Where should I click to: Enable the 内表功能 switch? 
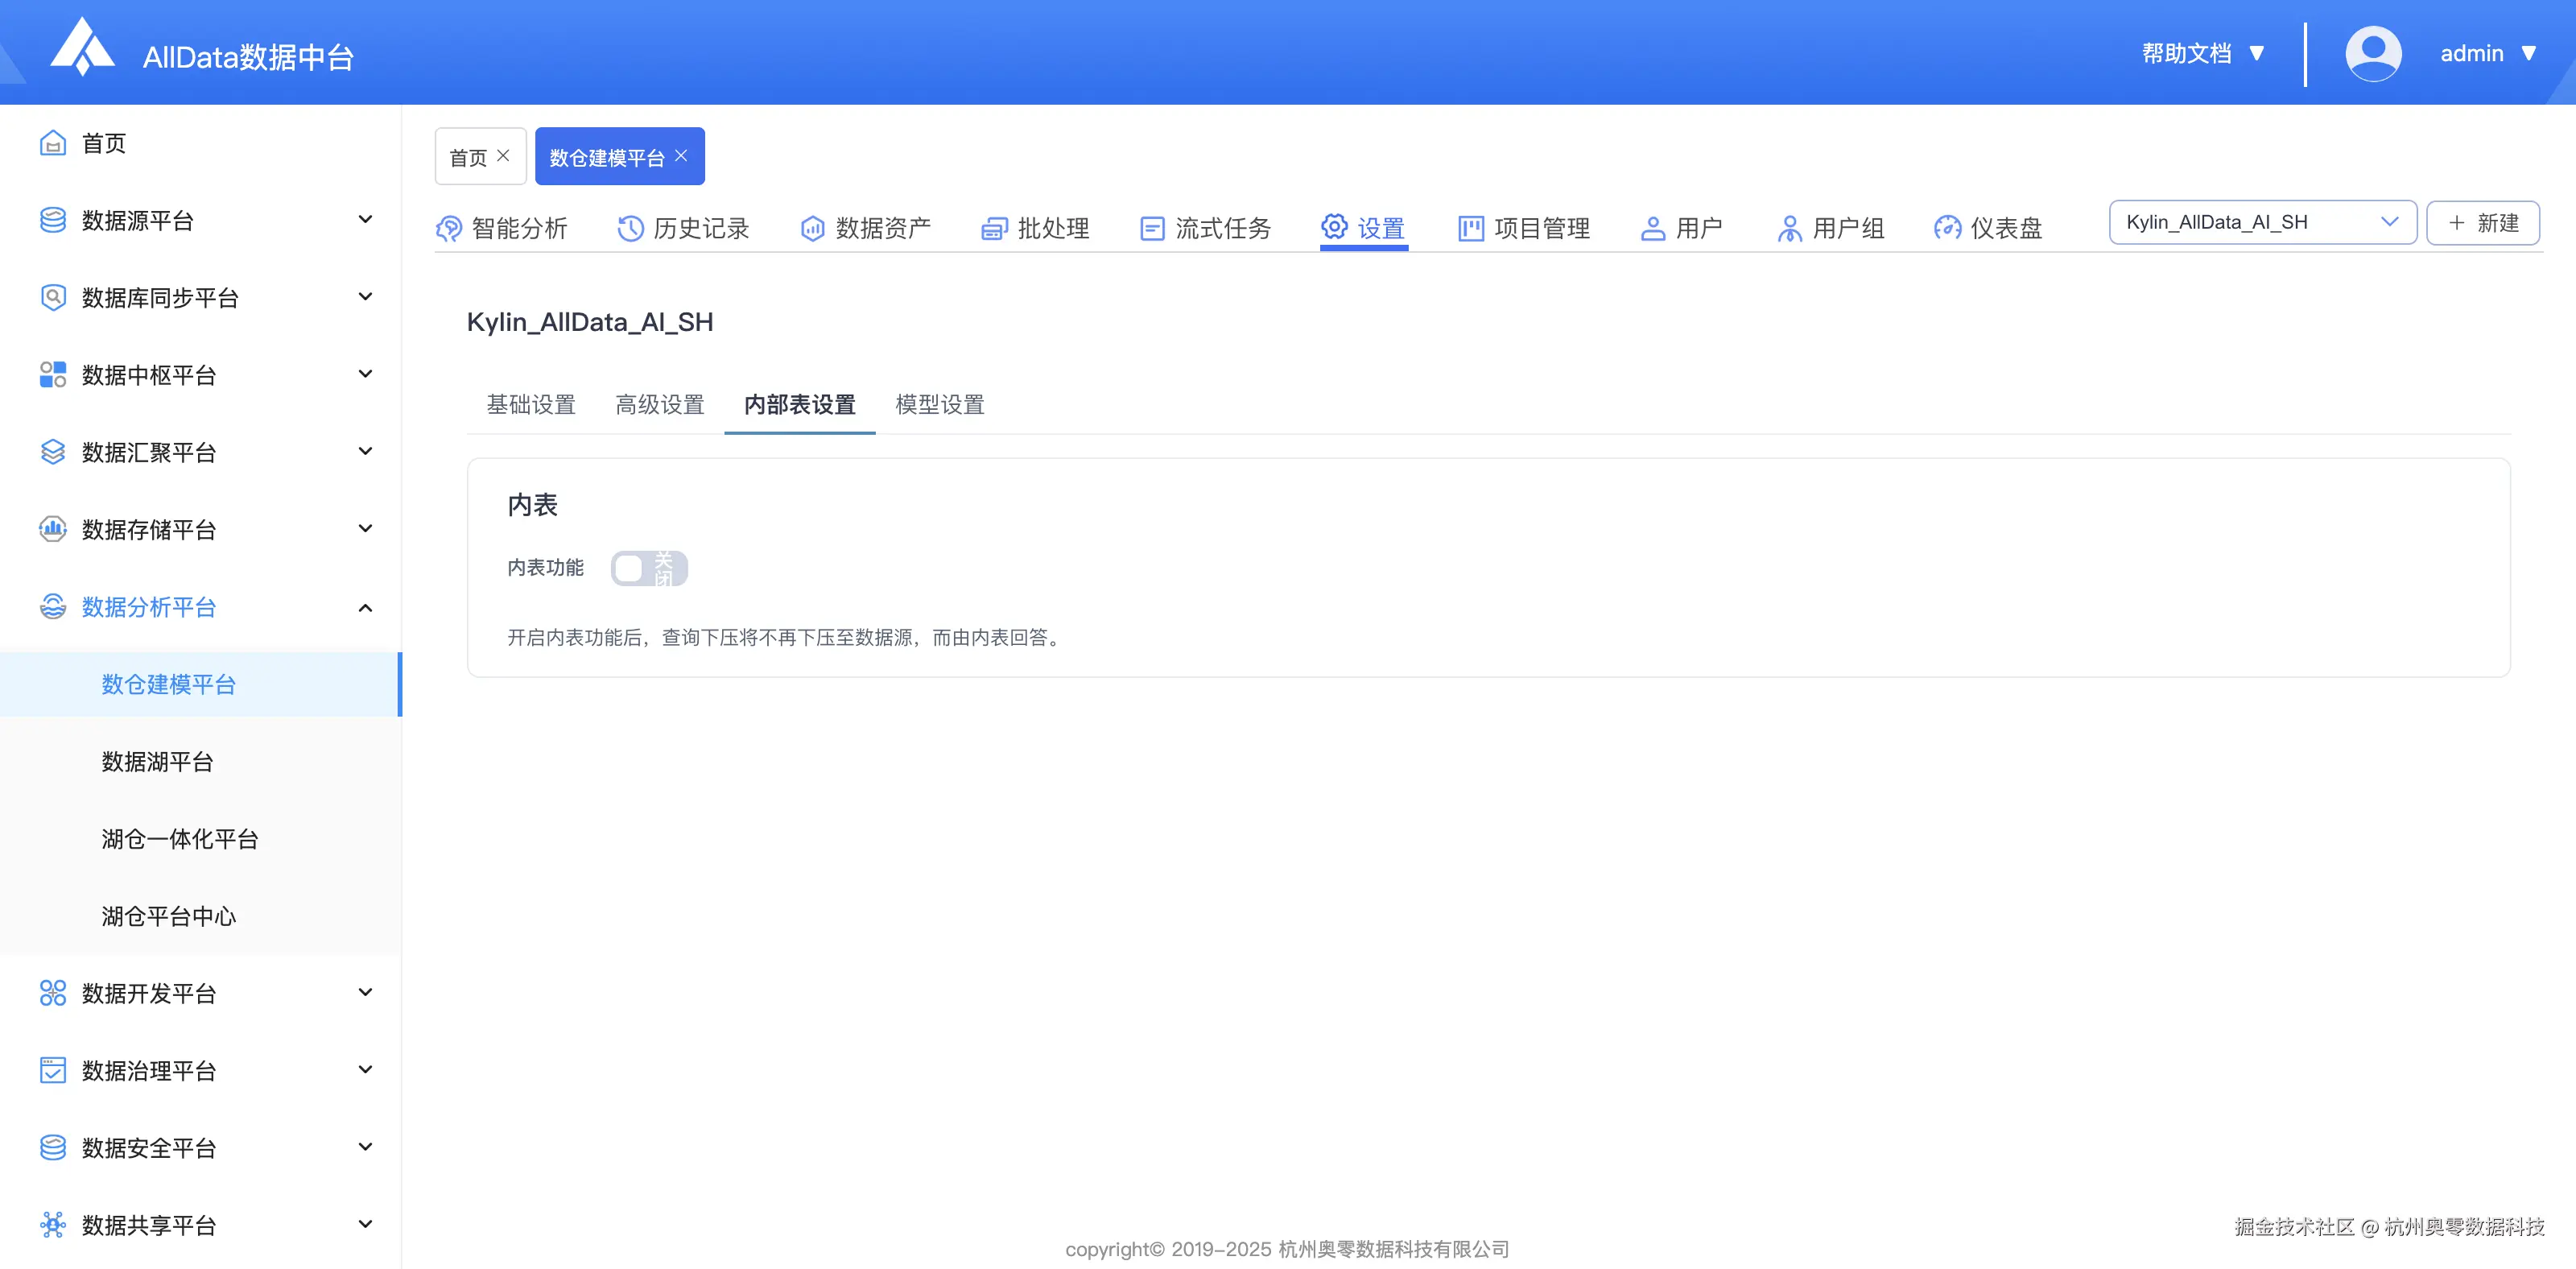pos(649,567)
